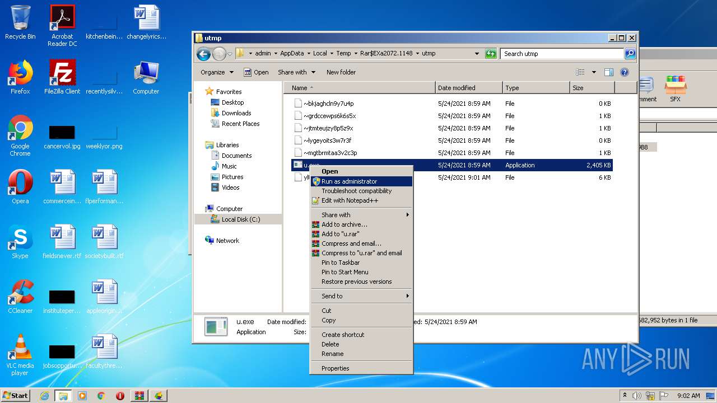Open the Organize dropdown menu
The image size is (717, 403).
[x=217, y=72]
